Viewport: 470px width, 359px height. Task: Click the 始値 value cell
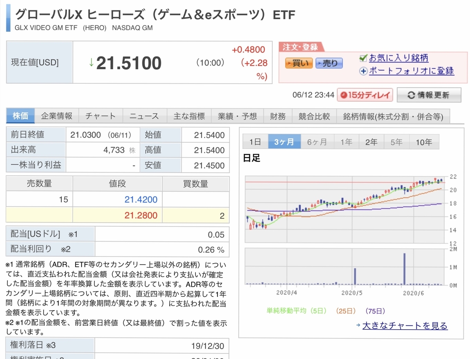205,135
